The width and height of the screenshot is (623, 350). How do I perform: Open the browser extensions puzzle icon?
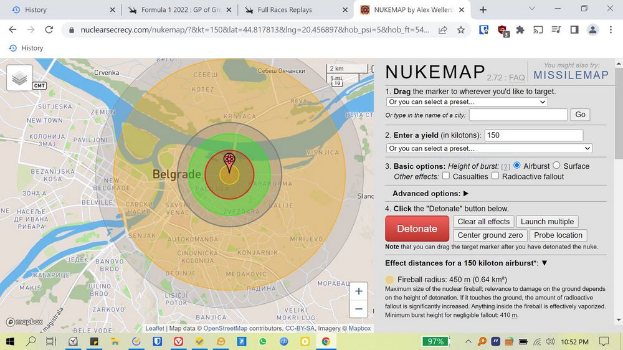(520, 30)
